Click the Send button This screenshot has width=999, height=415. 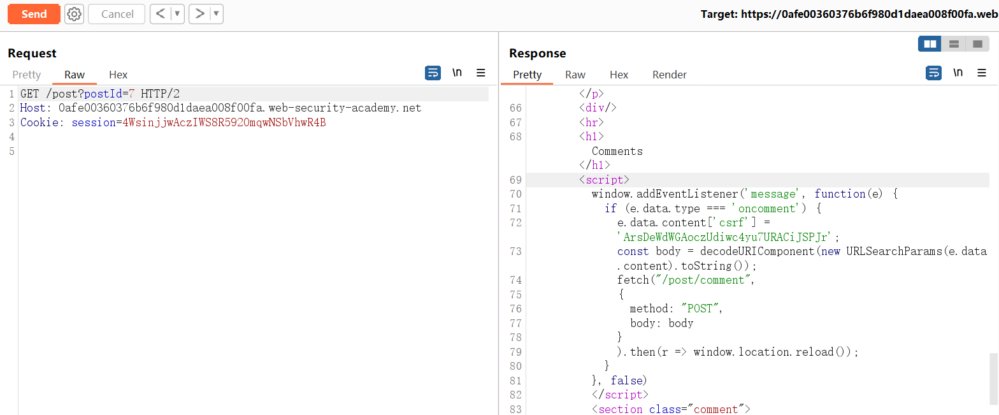click(34, 14)
